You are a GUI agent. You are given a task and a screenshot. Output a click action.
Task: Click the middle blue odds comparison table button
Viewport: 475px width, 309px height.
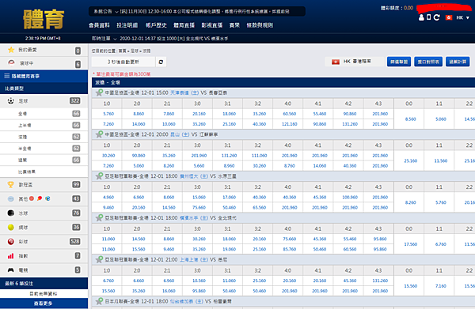pos(428,62)
